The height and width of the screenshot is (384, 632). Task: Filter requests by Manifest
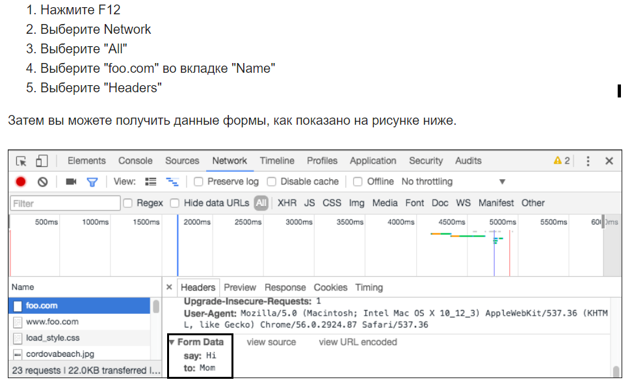tap(496, 203)
